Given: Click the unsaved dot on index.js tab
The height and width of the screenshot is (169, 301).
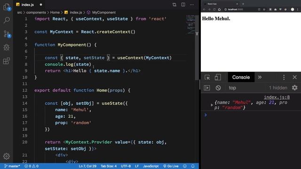Looking at the screenshot, I should [x=41, y=5].
